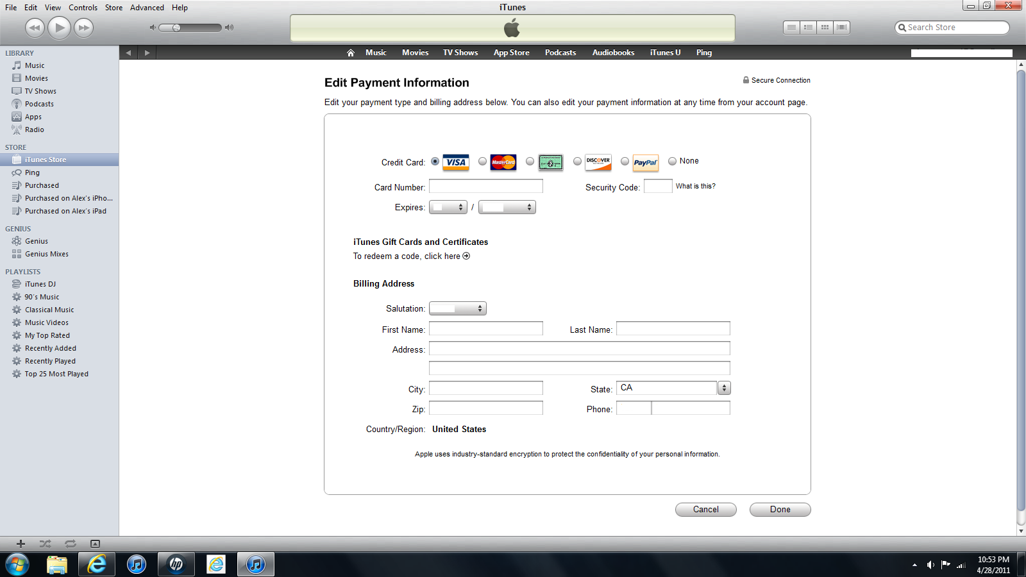Click the redeem code arrow icon
This screenshot has width=1026, height=577.
(466, 256)
